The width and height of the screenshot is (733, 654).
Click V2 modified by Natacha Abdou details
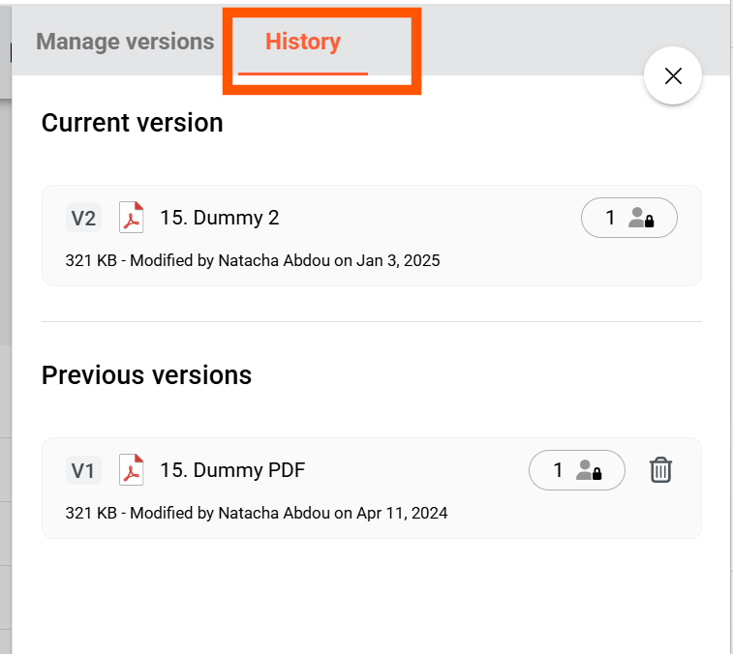click(x=252, y=260)
